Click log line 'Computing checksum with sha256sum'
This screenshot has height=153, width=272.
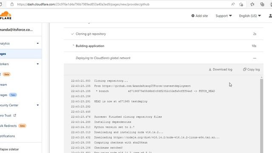click(121, 143)
